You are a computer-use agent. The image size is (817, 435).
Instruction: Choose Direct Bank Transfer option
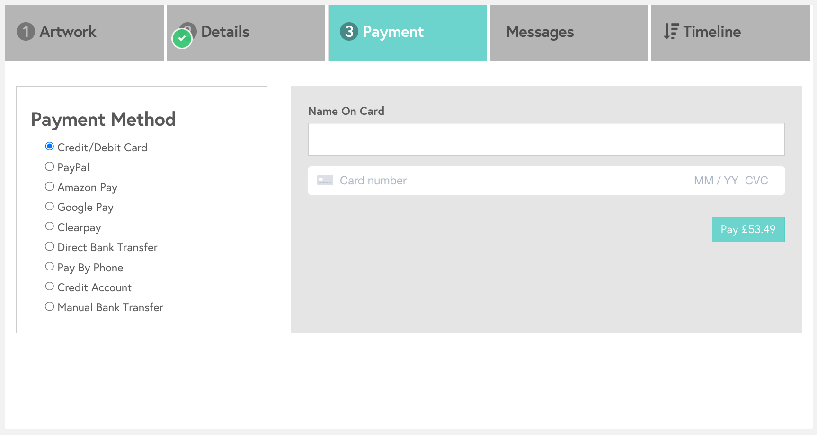[x=50, y=246]
